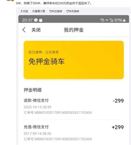Click the battery icon at 61%
The image size is (131, 145).
tap(124, 20)
